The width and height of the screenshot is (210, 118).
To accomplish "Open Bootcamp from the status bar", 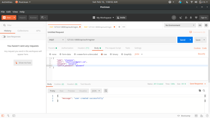I will point(184,116).
